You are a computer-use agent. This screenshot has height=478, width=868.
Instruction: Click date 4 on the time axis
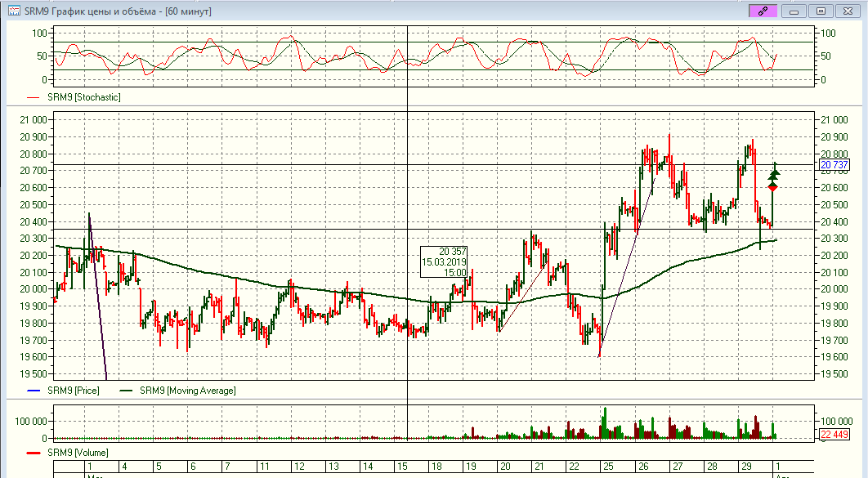point(123,467)
